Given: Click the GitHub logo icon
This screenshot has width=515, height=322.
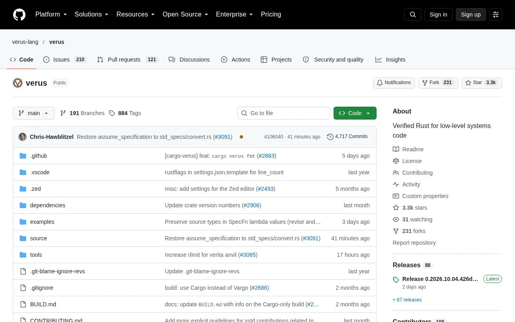Looking at the screenshot, I should click(19, 14).
